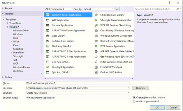183x111 pixels.
Task: Click the OK button
Action: [157, 108]
